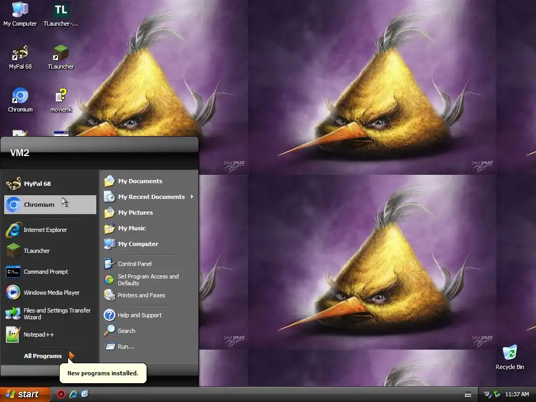Open Command Prompt from Start menu

click(50, 272)
